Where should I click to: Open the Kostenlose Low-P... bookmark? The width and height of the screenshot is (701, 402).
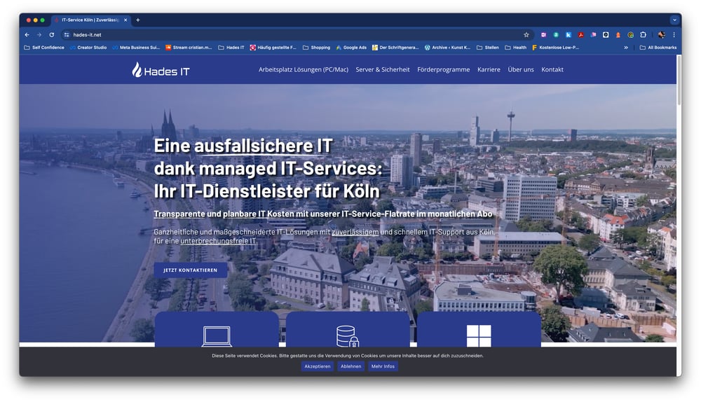coord(556,48)
